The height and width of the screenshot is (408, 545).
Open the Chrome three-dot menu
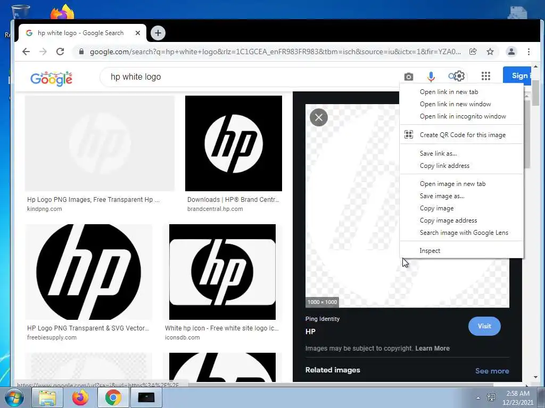click(x=529, y=52)
